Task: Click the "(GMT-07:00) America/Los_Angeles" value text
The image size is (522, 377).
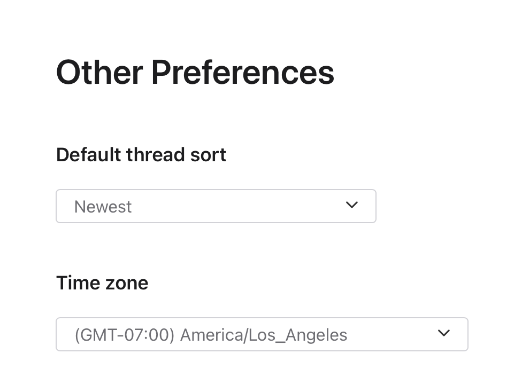Action: pos(211,335)
